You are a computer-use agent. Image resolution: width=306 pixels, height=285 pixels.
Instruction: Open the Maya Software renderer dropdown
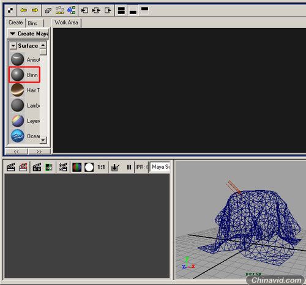coord(160,167)
